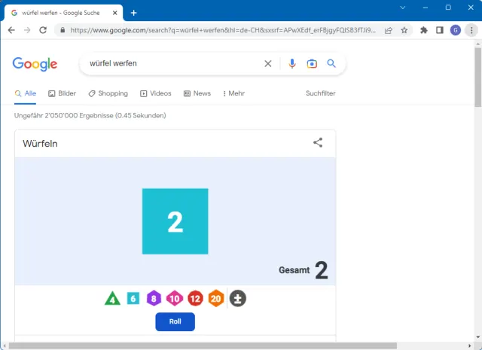View site security lock information
This screenshot has height=350, width=482.
[63, 30]
